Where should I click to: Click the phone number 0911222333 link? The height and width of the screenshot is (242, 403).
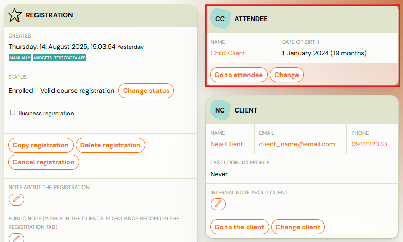369,144
